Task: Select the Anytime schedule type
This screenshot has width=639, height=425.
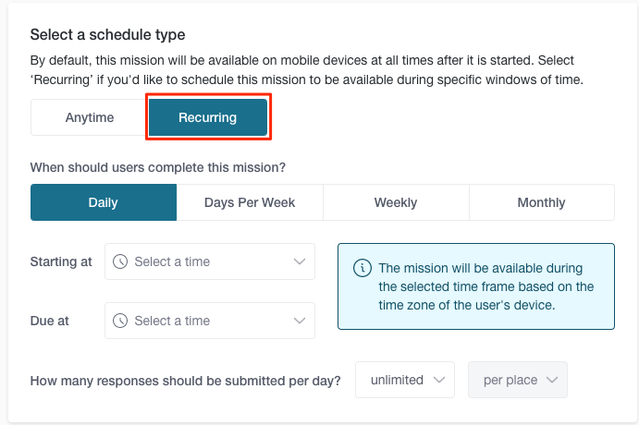Action: 90,117
